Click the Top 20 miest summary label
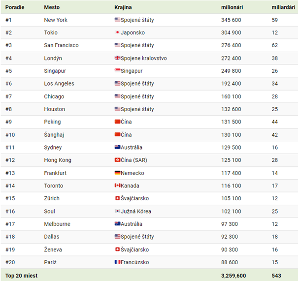This screenshot has width=298, height=281. (x=21, y=276)
